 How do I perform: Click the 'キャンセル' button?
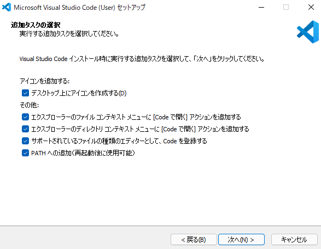tap(294, 239)
